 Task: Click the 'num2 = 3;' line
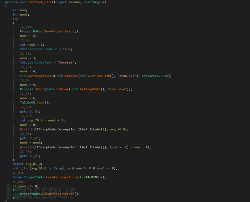(x=28, y=58)
